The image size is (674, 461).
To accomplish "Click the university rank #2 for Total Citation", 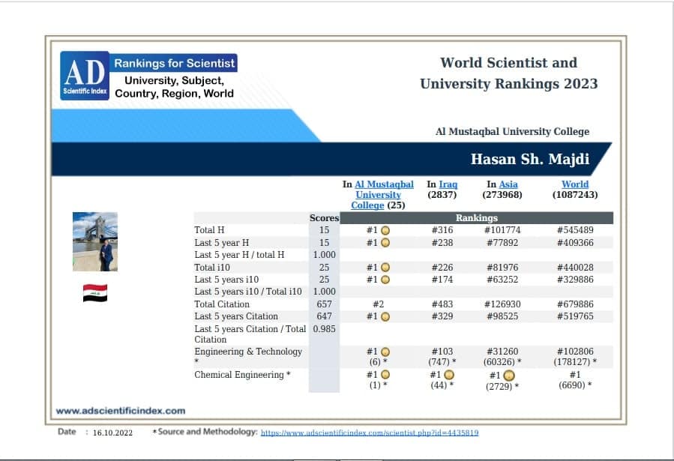I will coord(379,304).
